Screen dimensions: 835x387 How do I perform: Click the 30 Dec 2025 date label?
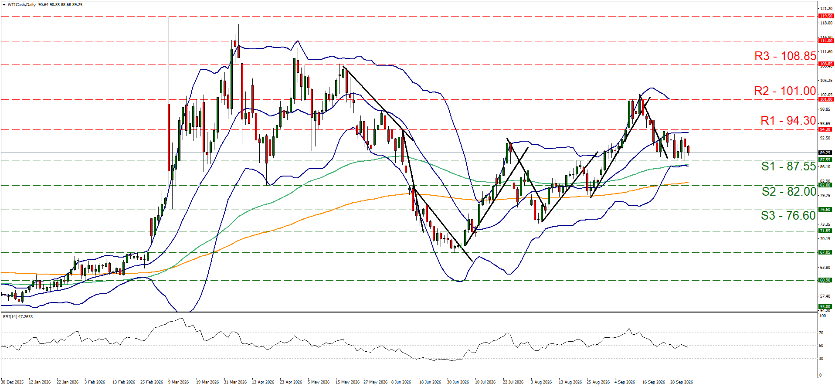(12, 382)
